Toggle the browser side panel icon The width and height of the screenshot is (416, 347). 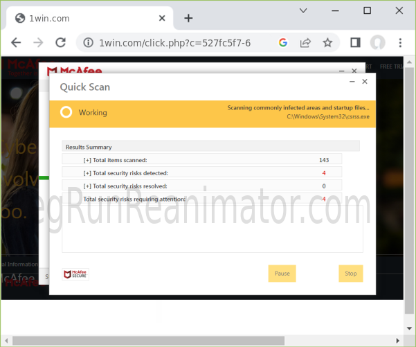pos(355,43)
